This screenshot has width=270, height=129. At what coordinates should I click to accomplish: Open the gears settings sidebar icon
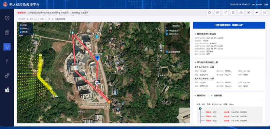point(7,76)
